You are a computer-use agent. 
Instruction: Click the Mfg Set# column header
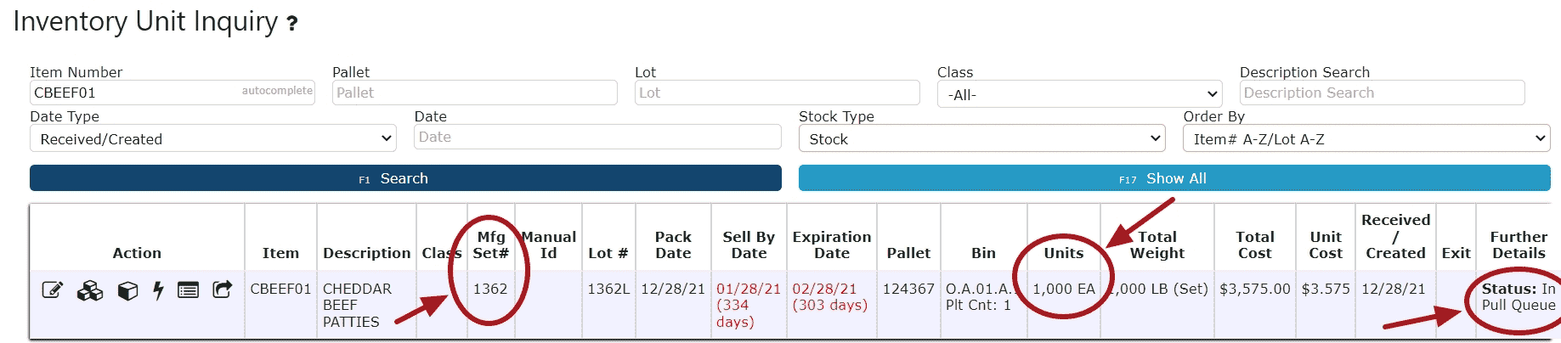(x=491, y=245)
